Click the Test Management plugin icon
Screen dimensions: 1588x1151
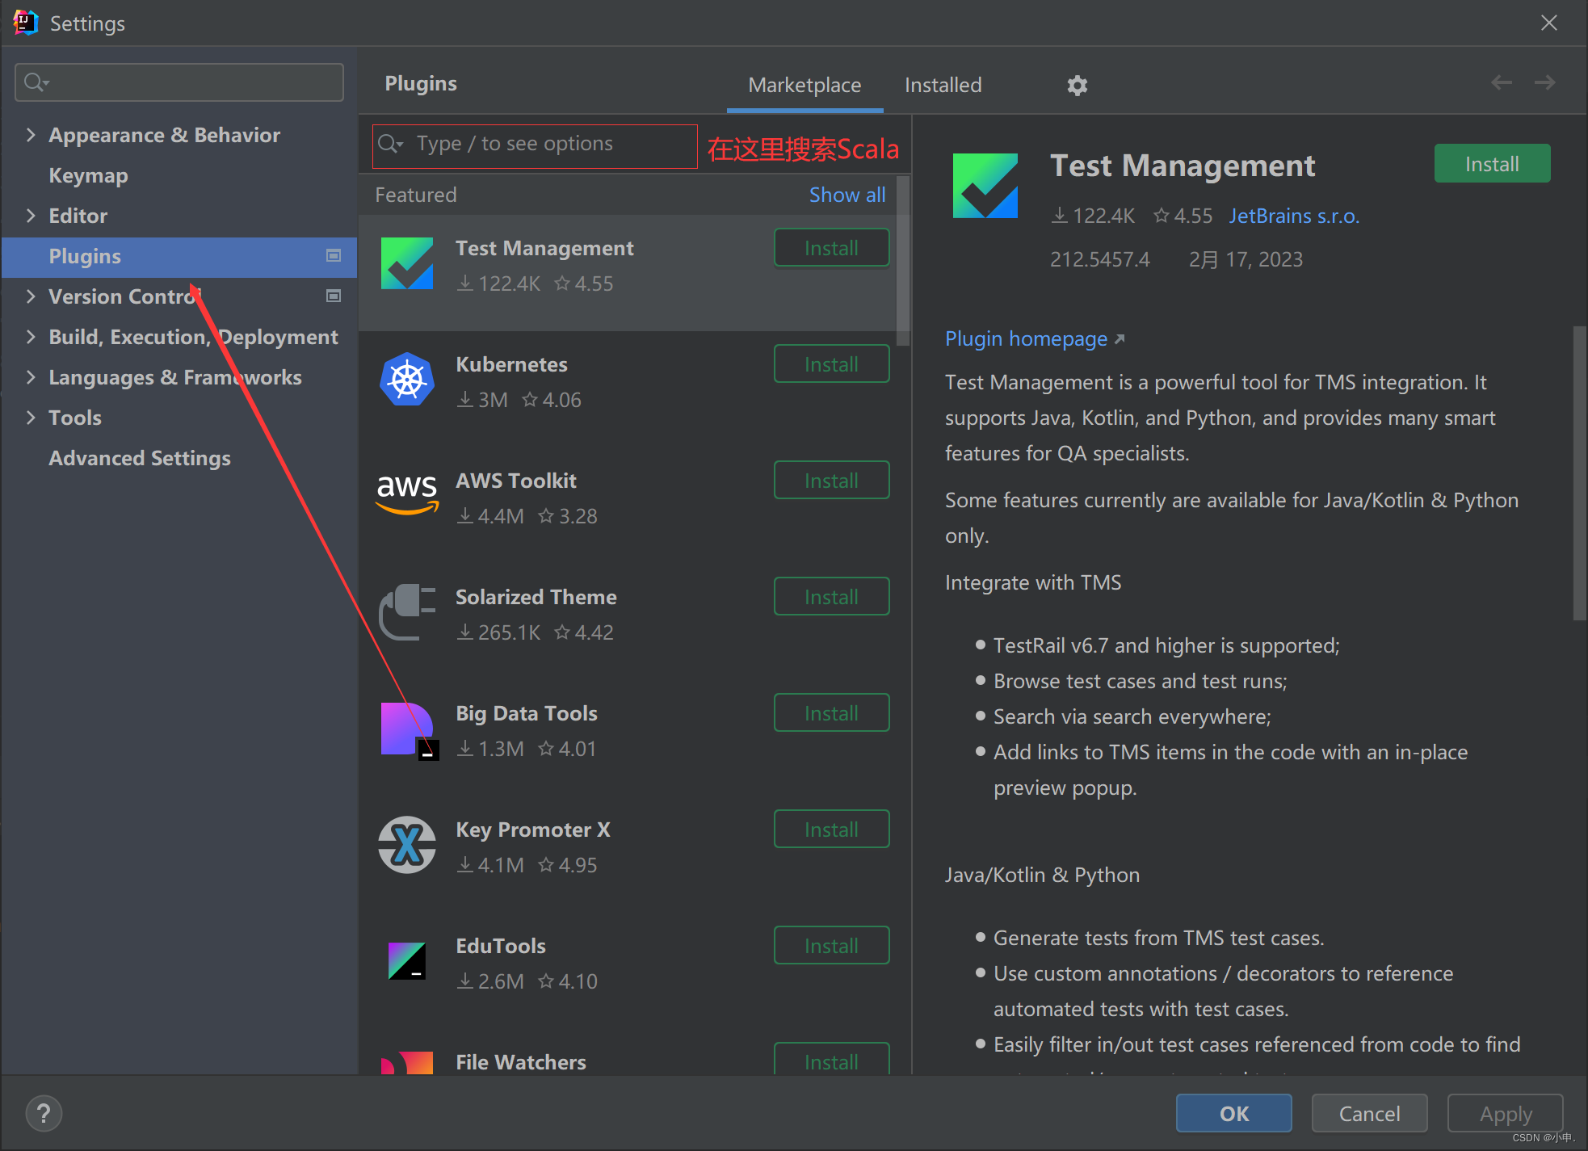(x=407, y=263)
